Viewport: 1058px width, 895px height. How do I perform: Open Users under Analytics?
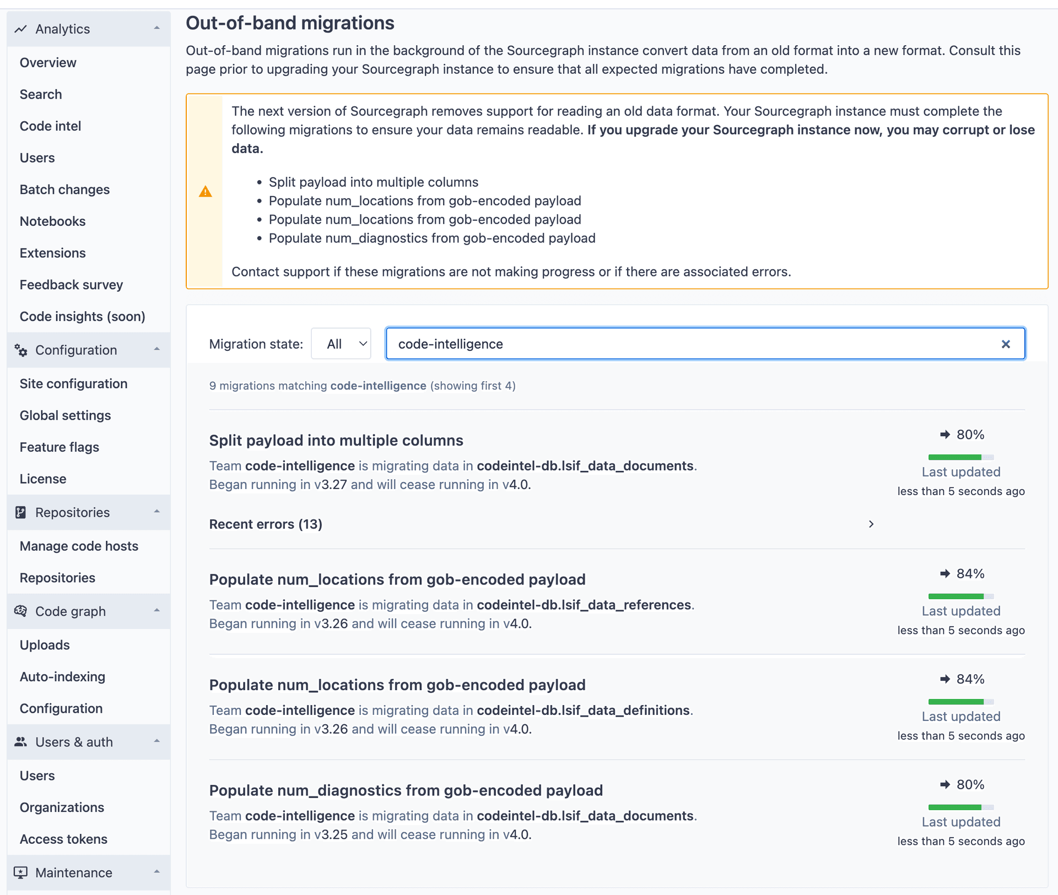(37, 158)
